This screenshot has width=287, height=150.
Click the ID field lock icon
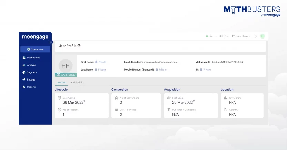click(201, 69)
